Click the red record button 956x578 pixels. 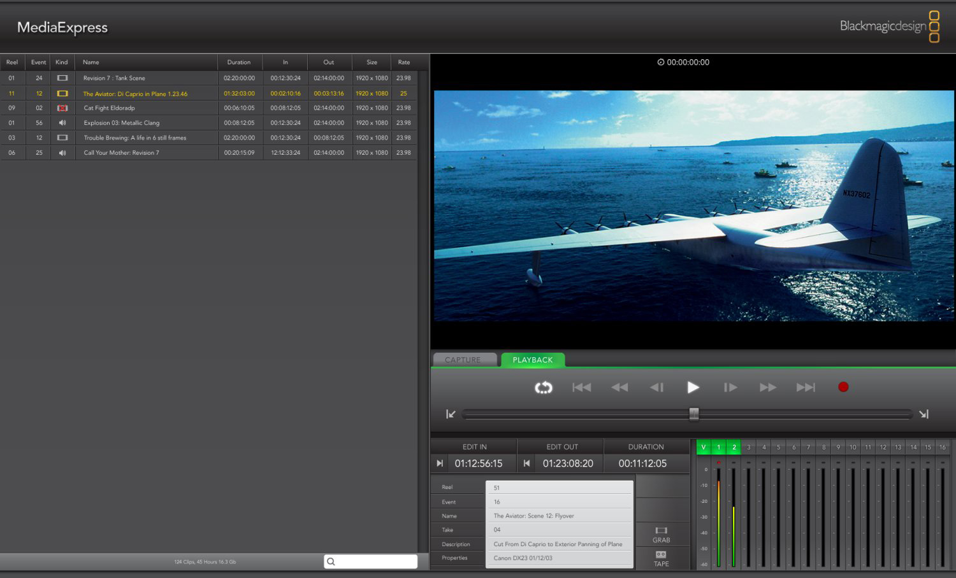[843, 387]
